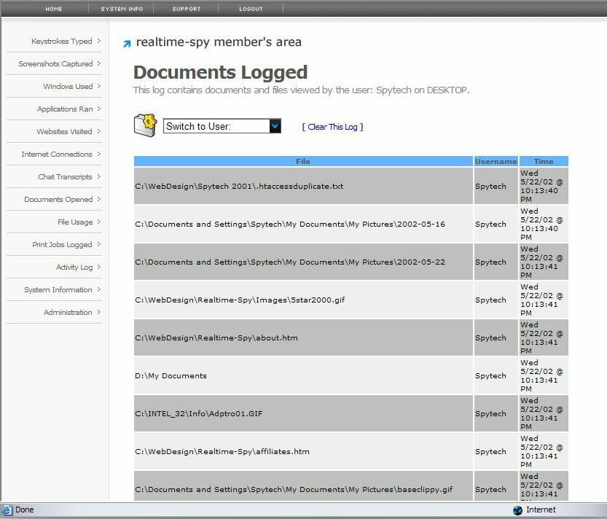
Task: Open the Switch to User dropdown
Action: (x=275, y=126)
